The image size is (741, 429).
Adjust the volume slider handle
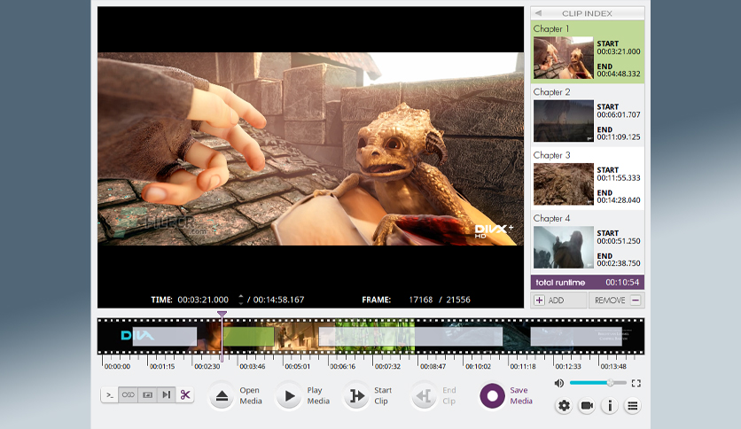(x=611, y=383)
